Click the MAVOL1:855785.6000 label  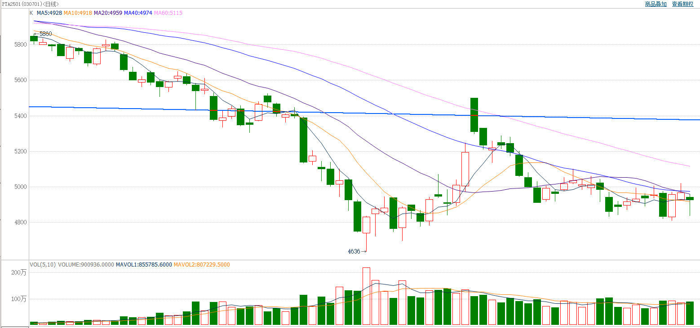click(144, 265)
